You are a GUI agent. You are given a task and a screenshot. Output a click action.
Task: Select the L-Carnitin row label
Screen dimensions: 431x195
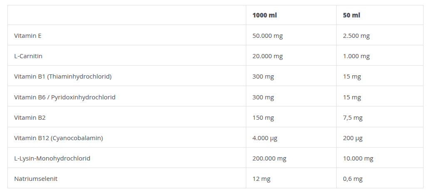click(28, 56)
